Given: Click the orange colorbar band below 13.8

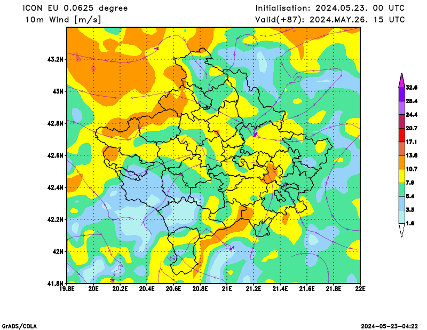Looking at the screenshot, I should point(402,162).
